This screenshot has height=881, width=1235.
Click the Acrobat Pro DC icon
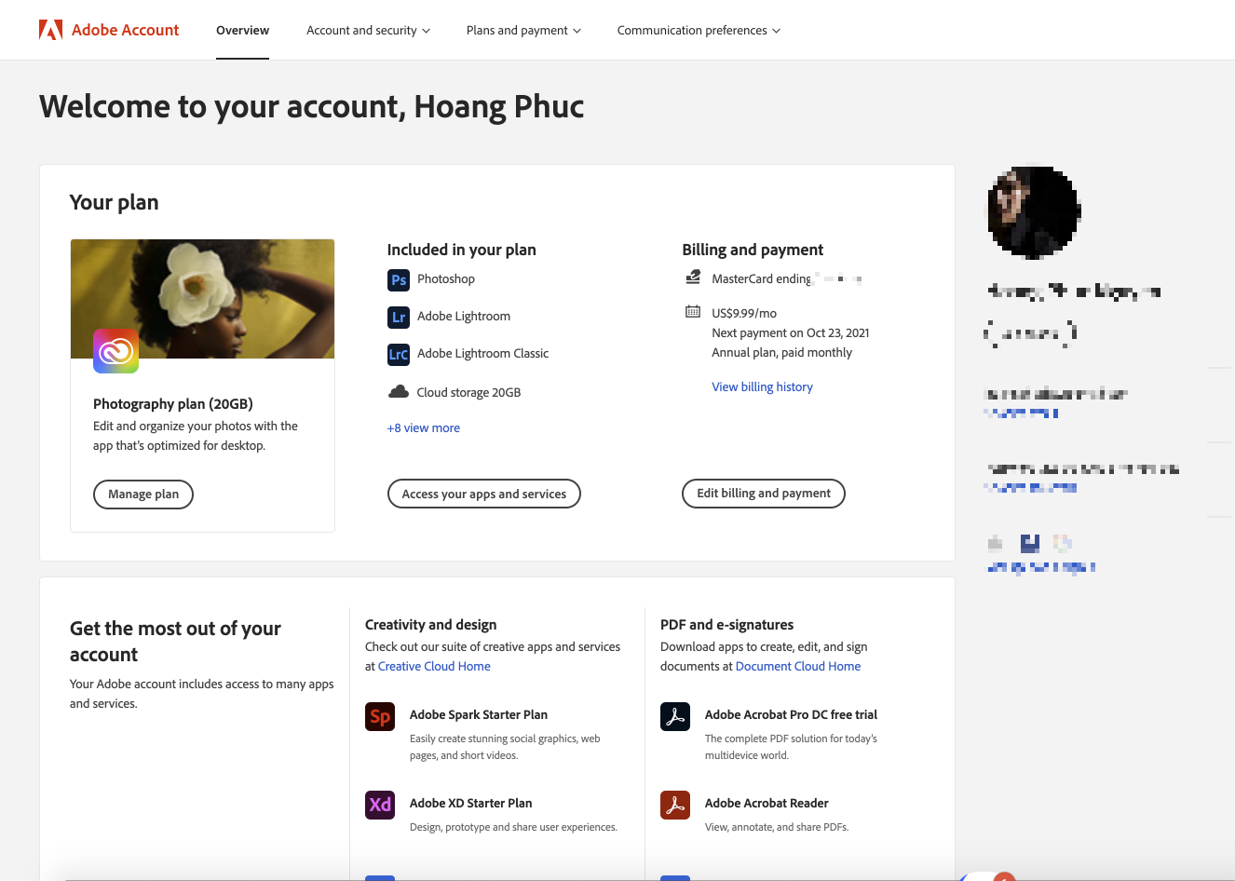[675, 716]
